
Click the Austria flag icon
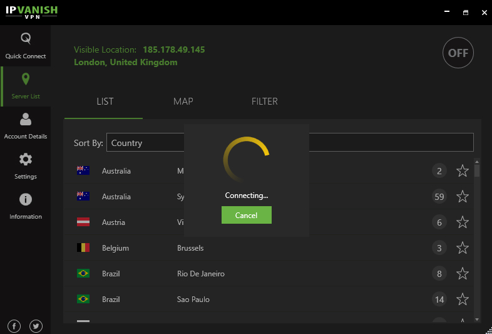(83, 222)
